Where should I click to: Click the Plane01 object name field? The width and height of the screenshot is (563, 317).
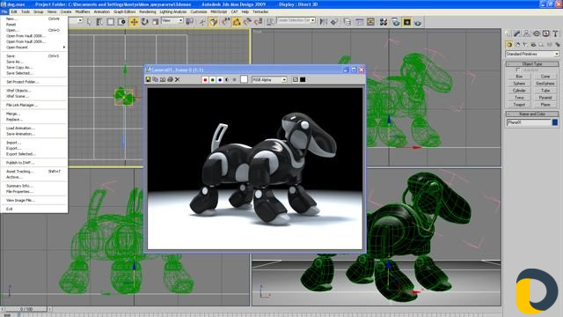(x=529, y=122)
